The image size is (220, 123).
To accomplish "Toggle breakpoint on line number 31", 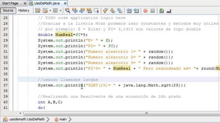I will (5, 52).
